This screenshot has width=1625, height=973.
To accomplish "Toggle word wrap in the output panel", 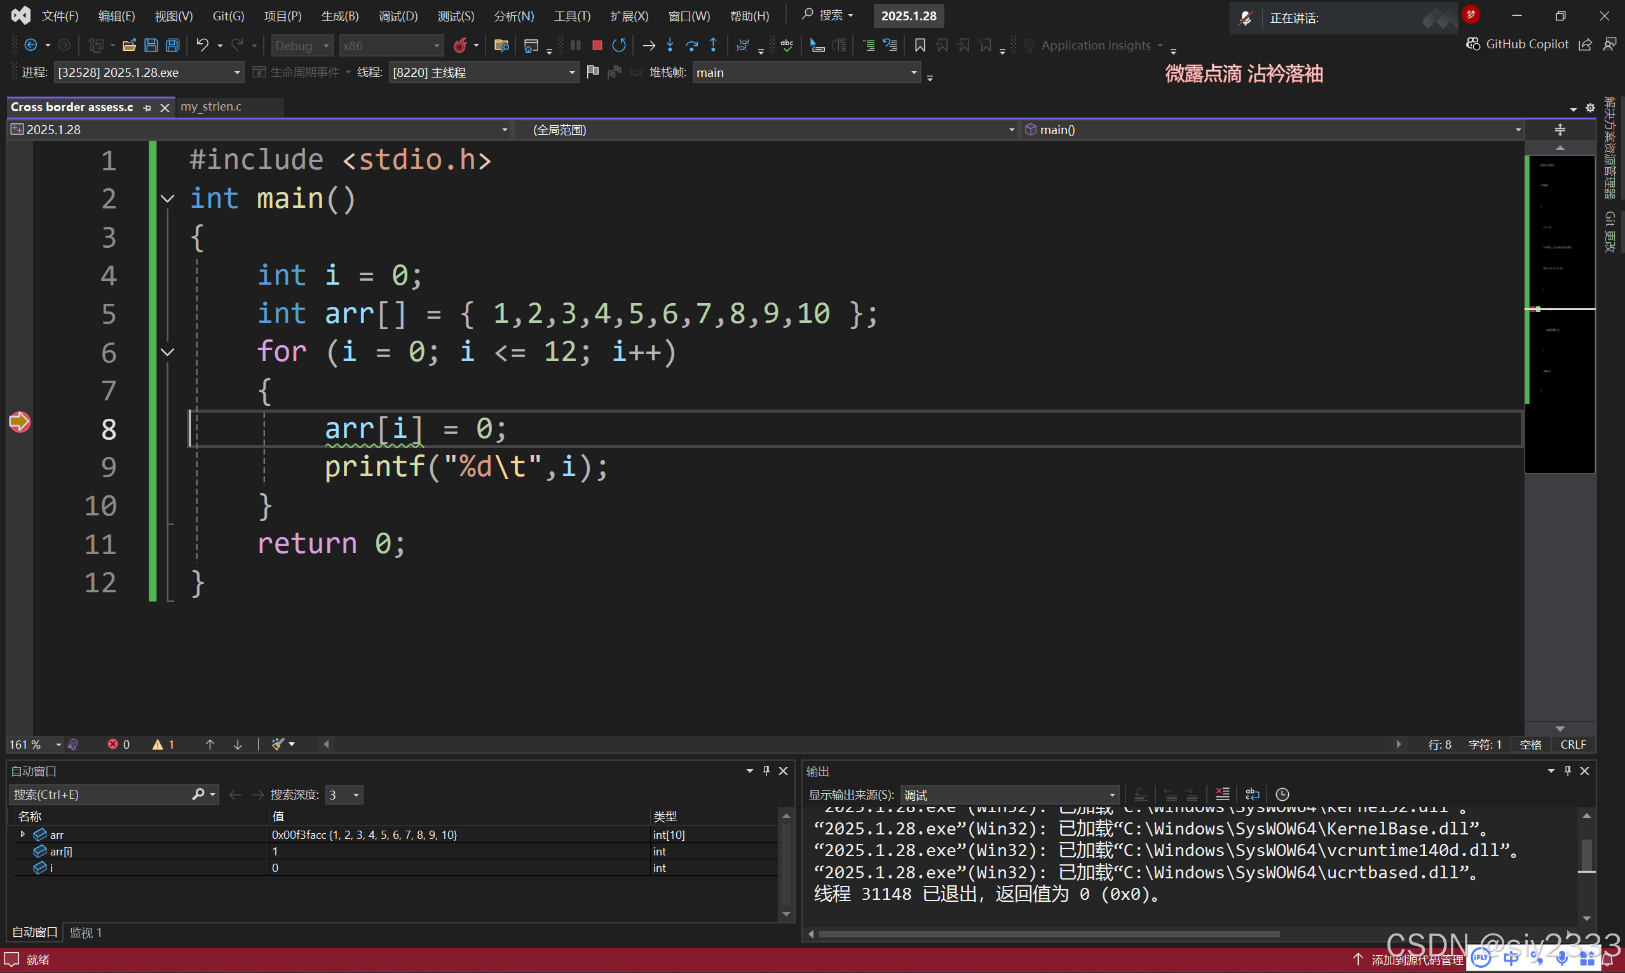I will tap(1252, 794).
